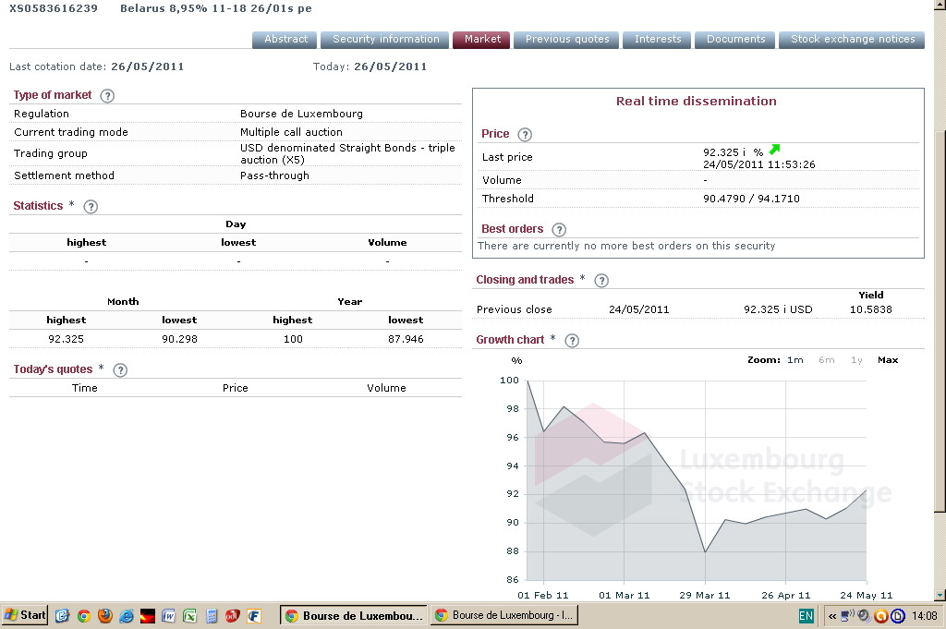Launch Calculator from quick launch bar
This screenshot has height=629, width=946.
click(x=212, y=616)
